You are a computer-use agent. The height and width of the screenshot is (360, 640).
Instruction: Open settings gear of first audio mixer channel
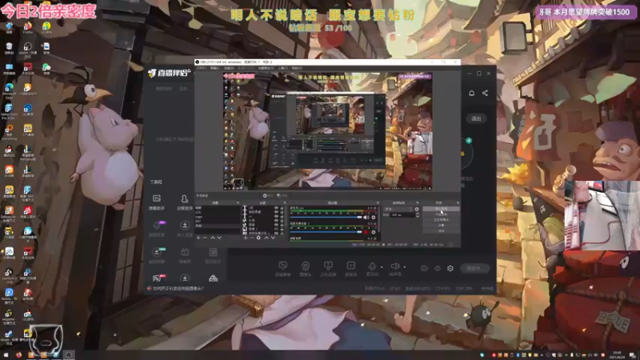[x=373, y=218]
